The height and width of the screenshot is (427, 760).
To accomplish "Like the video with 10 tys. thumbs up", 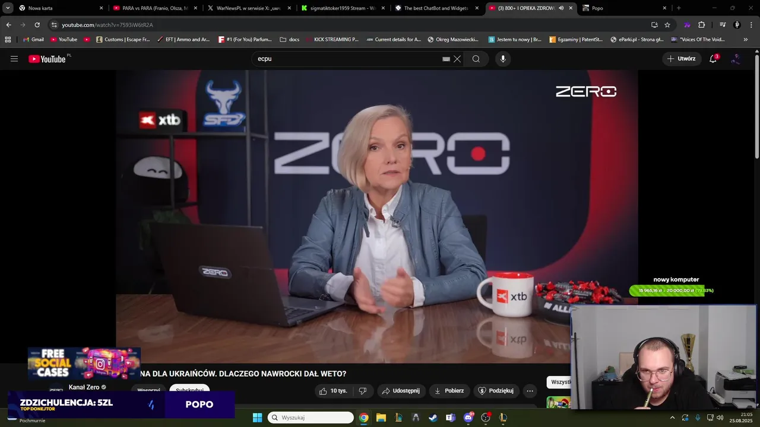I will click(x=333, y=391).
